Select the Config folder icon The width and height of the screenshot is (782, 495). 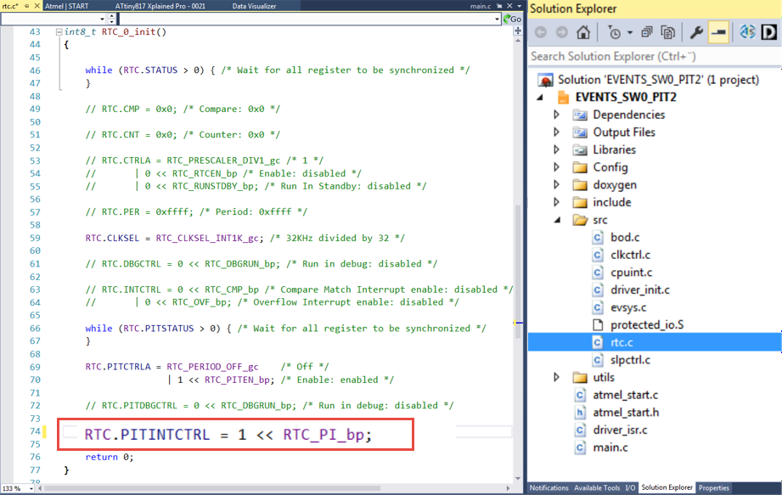580,167
